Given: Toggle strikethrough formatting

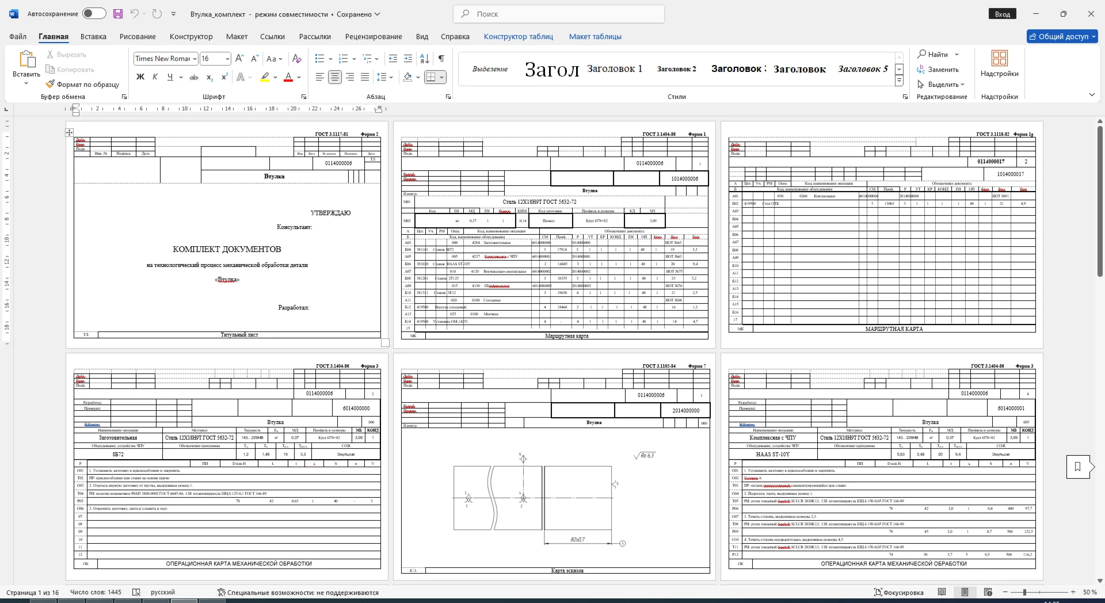Looking at the screenshot, I should pyautogui.click(x=194, y=77).
